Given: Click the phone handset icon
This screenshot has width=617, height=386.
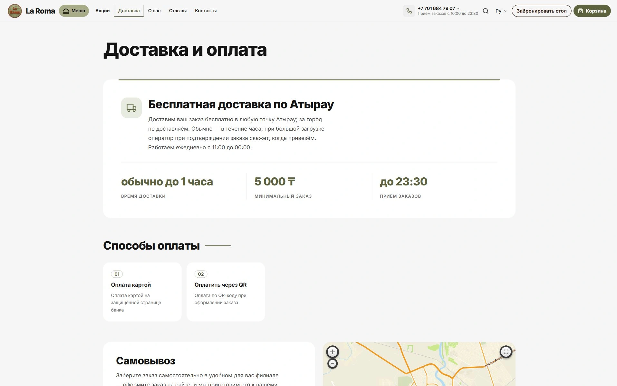Looking at the screenshot, I should pos(409,11).
